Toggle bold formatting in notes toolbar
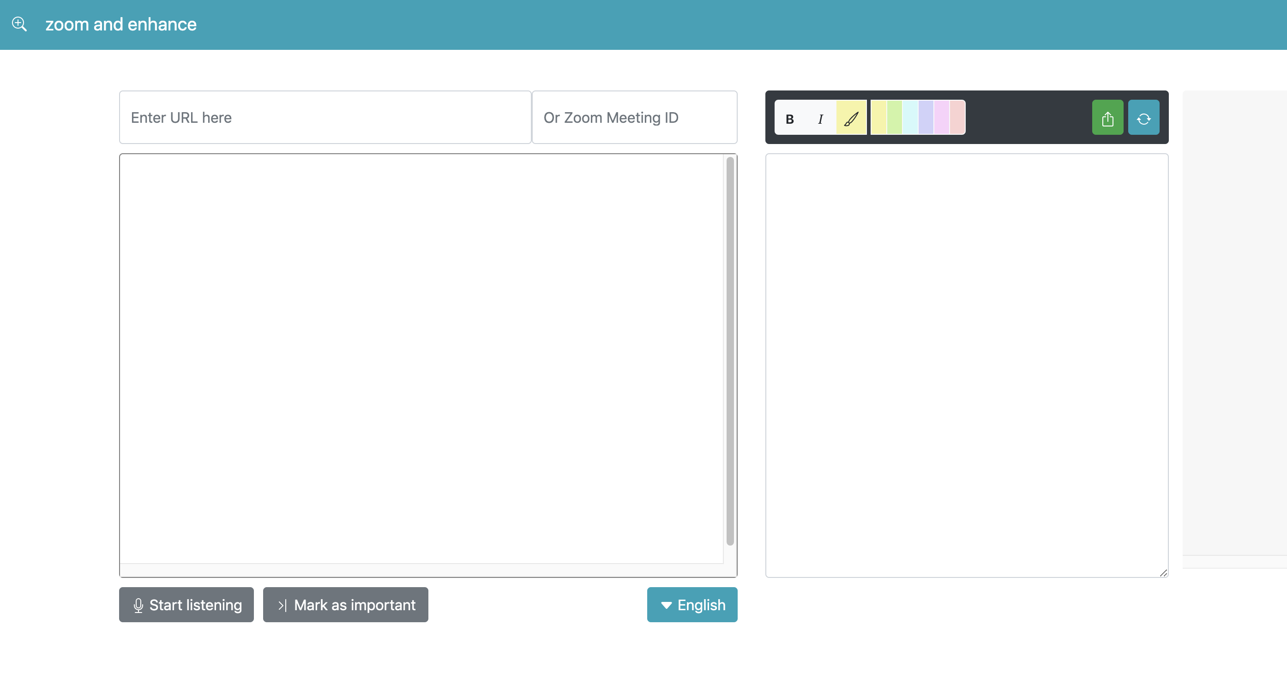The height and width of the screenshot is (697, 1287). pos(789,118)
